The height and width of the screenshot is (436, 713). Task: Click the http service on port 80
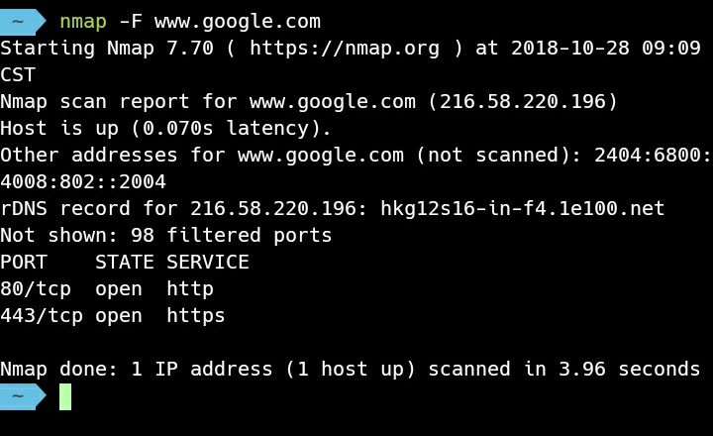point(190,289)
